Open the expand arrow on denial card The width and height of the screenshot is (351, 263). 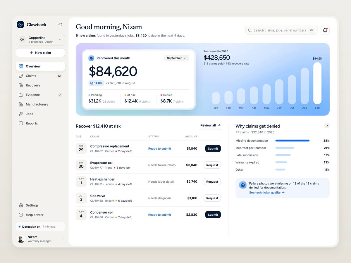coord(327,126)
